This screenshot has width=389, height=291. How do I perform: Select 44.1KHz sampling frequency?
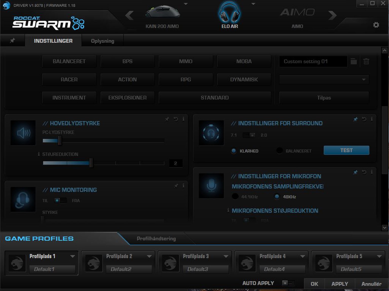[235, 196]
